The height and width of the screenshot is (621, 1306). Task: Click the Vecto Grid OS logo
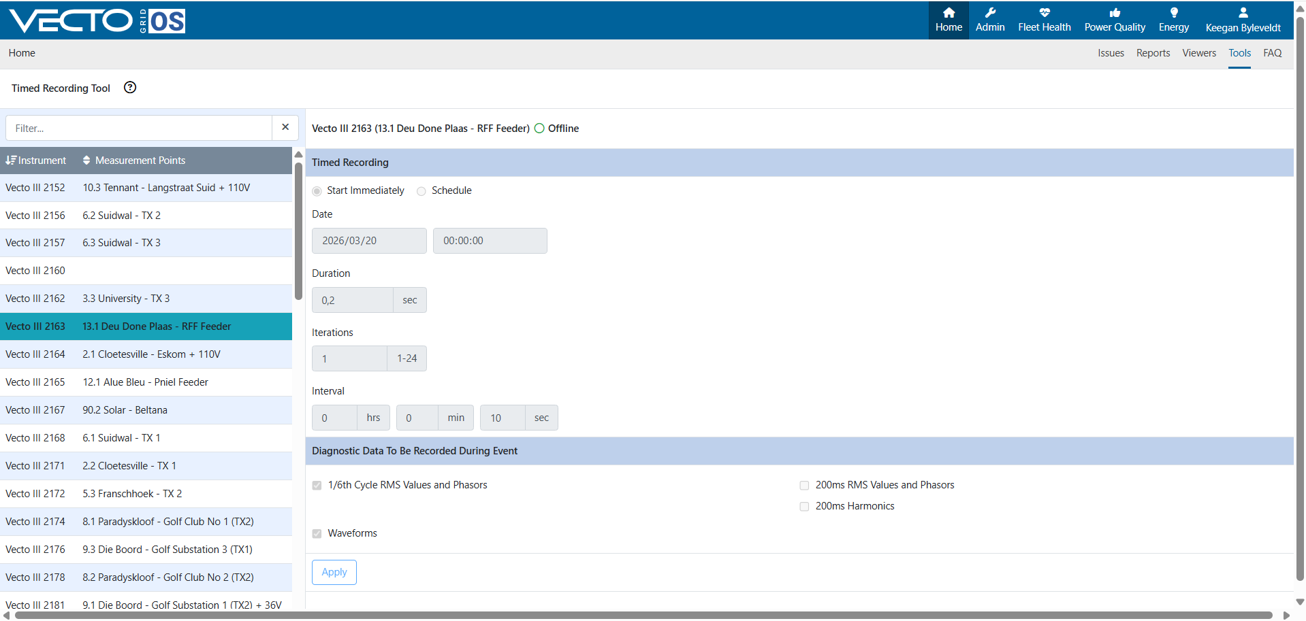click(97, 21)
